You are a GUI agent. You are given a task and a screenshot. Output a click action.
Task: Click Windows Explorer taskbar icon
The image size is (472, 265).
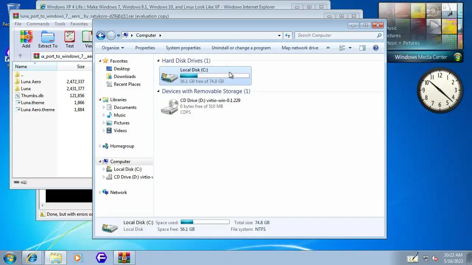(55, 258)
